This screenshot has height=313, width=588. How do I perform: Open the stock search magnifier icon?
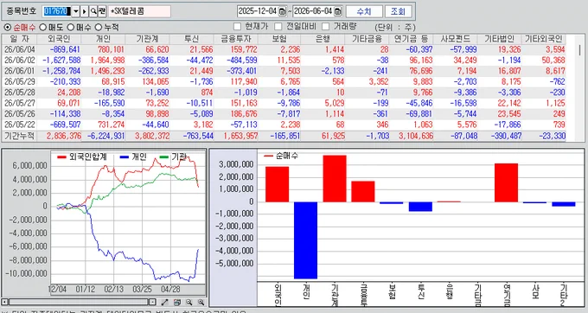[x=93, y=11]
